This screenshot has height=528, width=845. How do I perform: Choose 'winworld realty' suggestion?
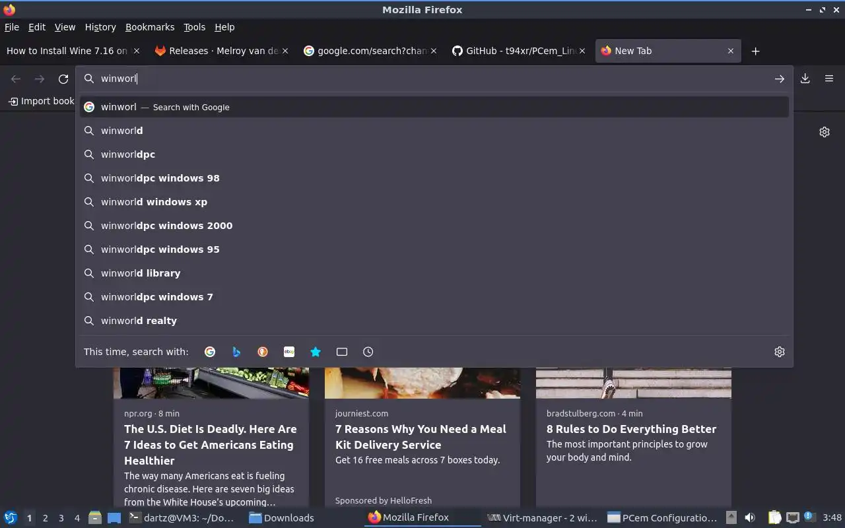(434, 321)
